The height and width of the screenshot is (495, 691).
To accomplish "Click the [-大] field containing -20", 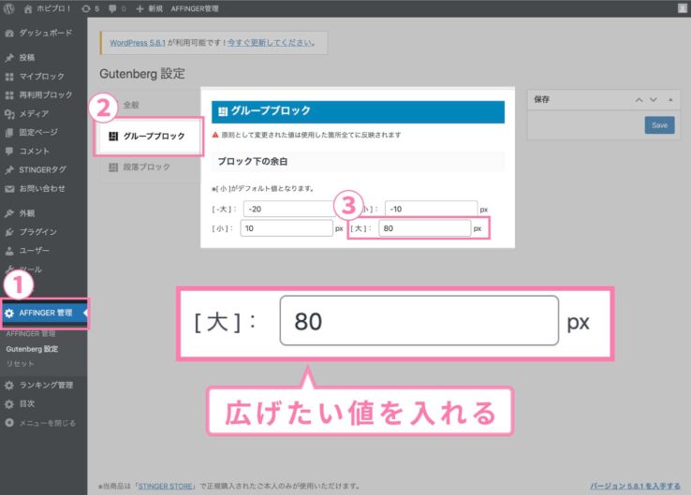I will click(x=291, y=210).
